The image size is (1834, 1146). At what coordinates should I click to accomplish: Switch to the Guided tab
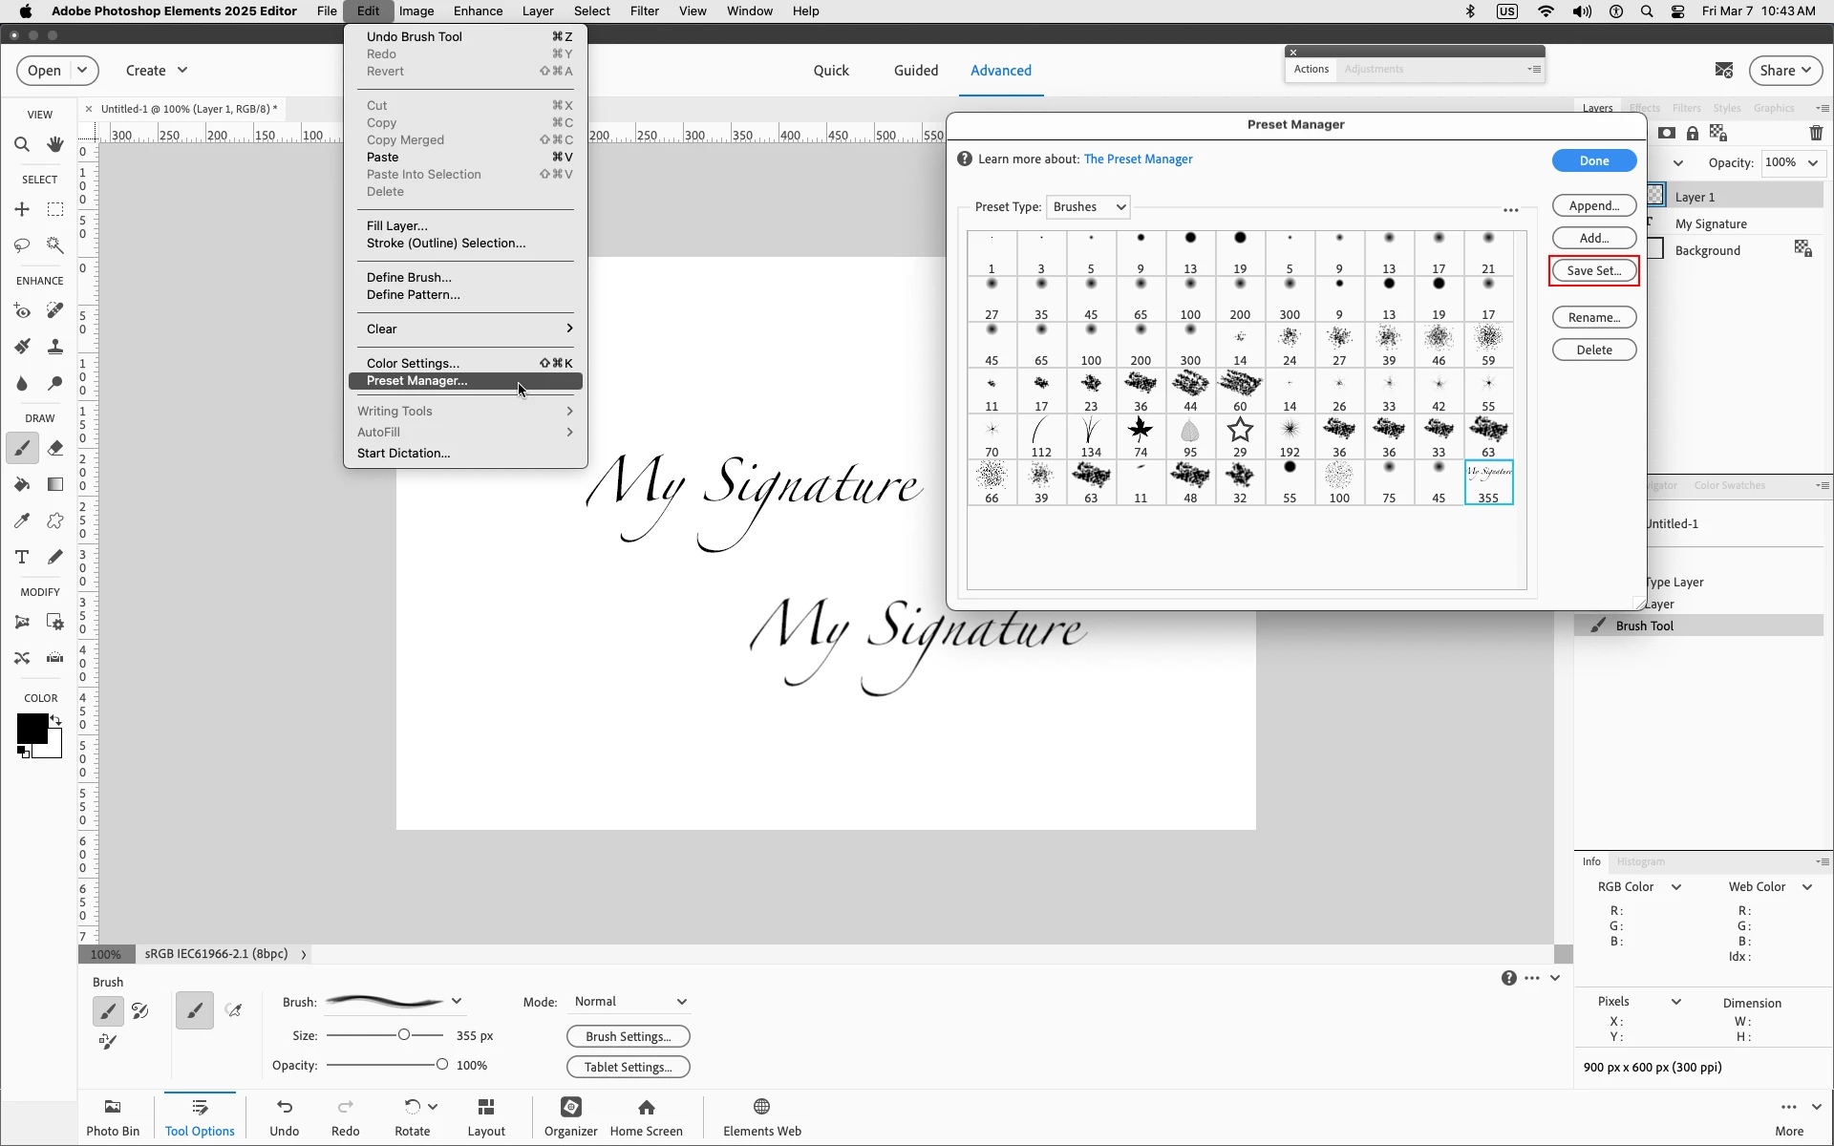915,71
